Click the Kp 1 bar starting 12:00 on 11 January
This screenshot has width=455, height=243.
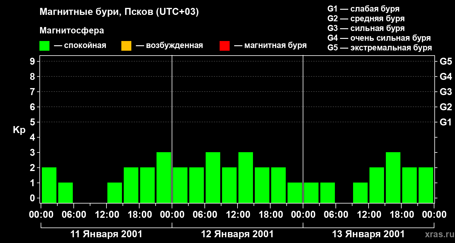[115, 193]
